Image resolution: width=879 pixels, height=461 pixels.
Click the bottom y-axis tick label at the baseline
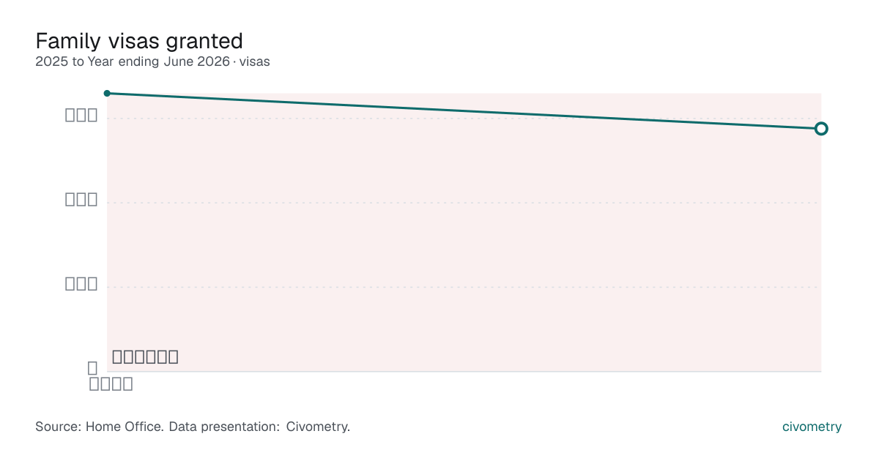[x=92, y=368]
